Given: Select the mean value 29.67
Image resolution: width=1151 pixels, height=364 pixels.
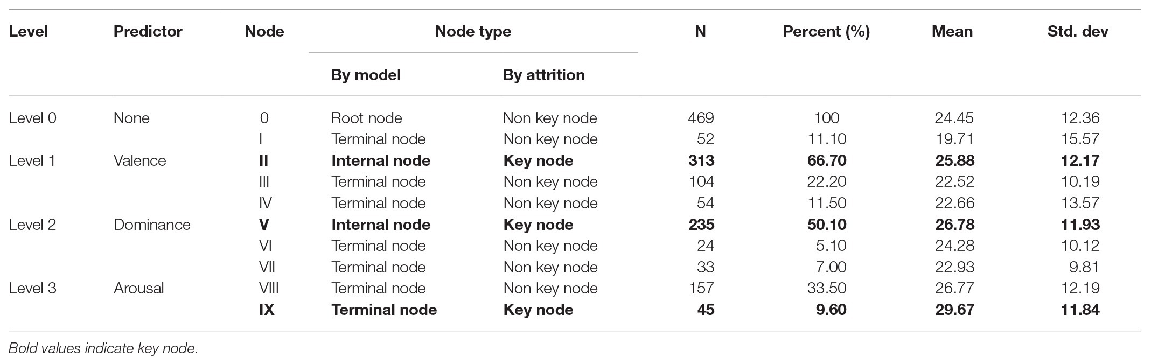Looking at the screenshot, I should 954,310.
